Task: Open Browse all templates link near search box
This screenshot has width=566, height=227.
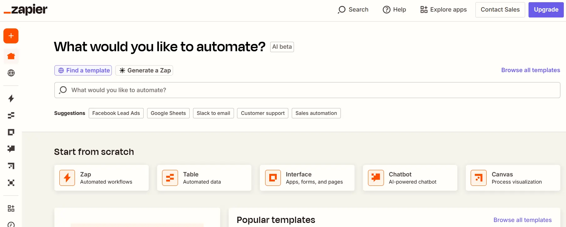Action: pos(531,70)
